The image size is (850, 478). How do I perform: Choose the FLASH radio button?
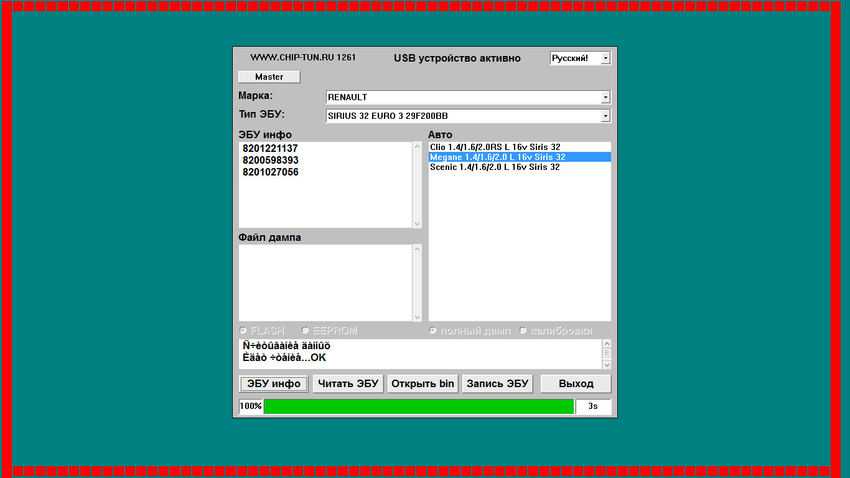[x=243, y=330]
